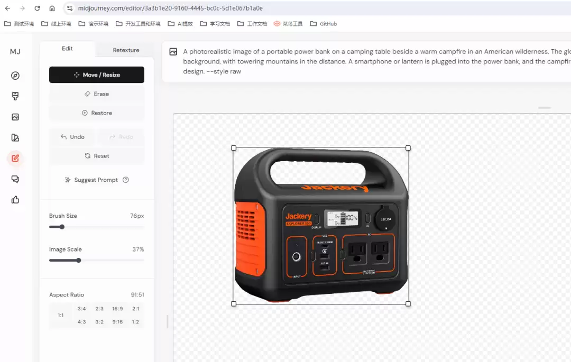Click the Personalize icon in sidebar
Screen dimensions: 571x362
[x=15, y=137]
